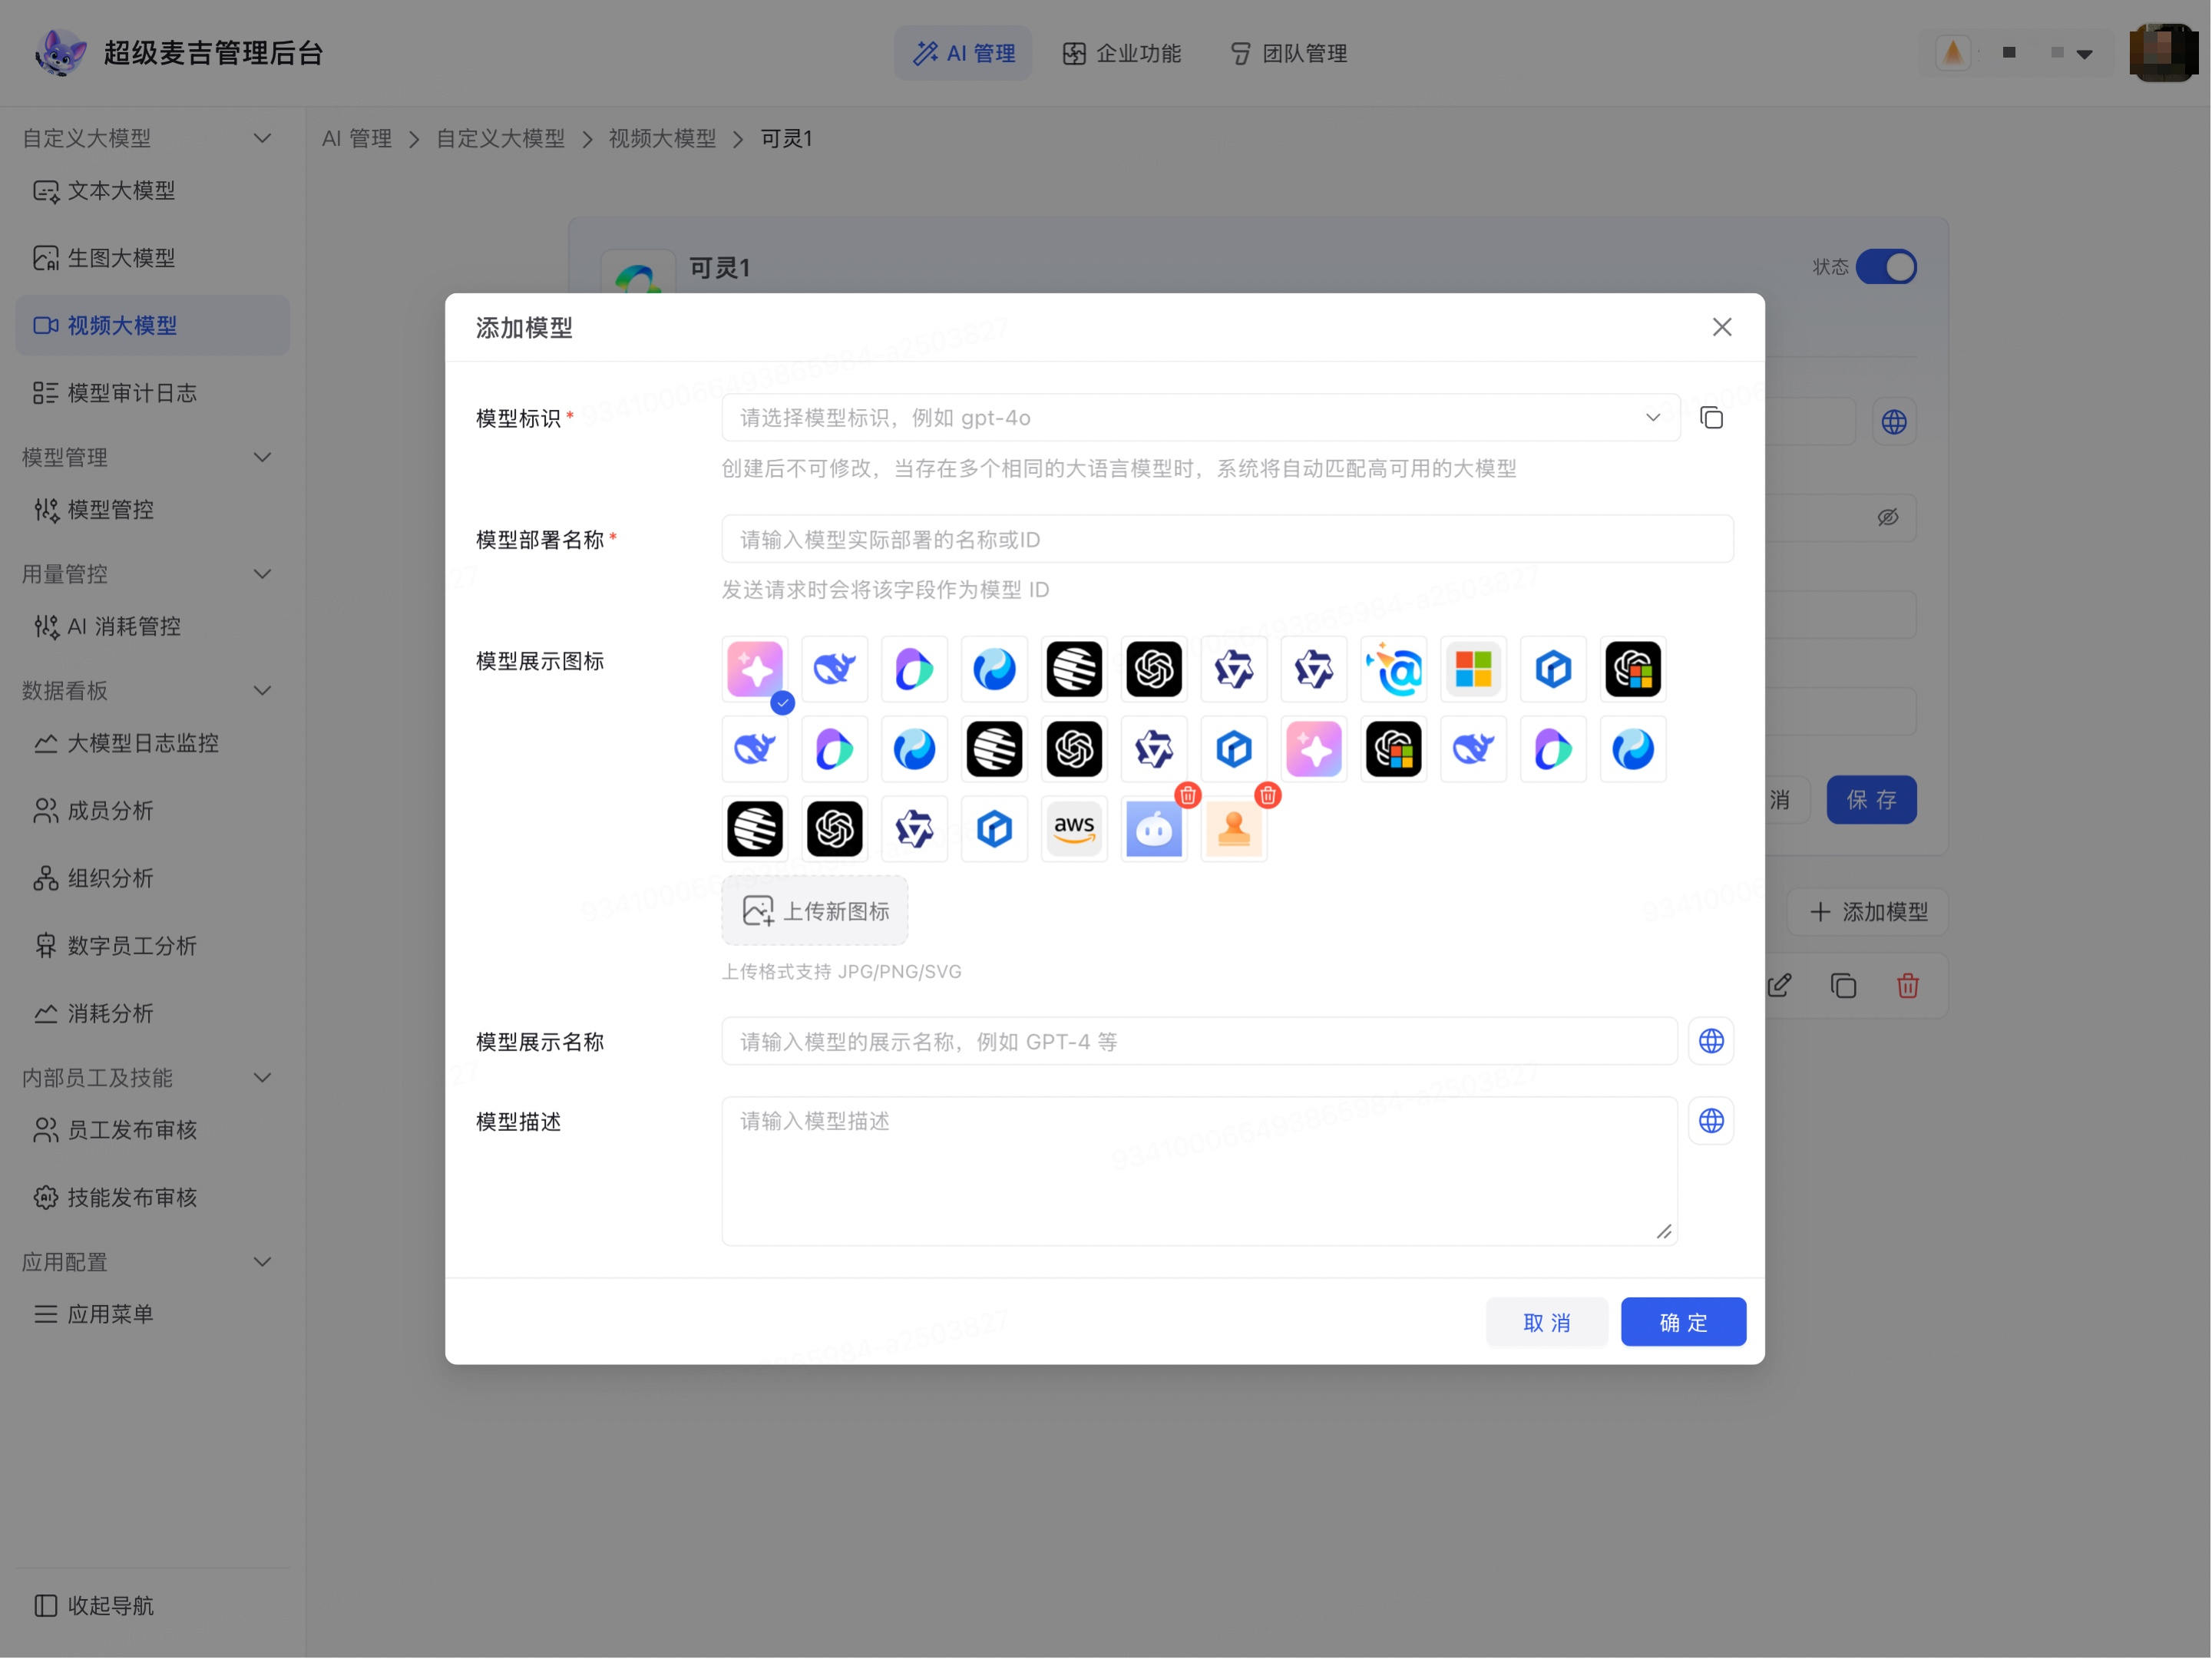This screenshot has width=2212, height=1659.
Task: Close the 添加模型 dialog
Action: [x=1722, y=327]
